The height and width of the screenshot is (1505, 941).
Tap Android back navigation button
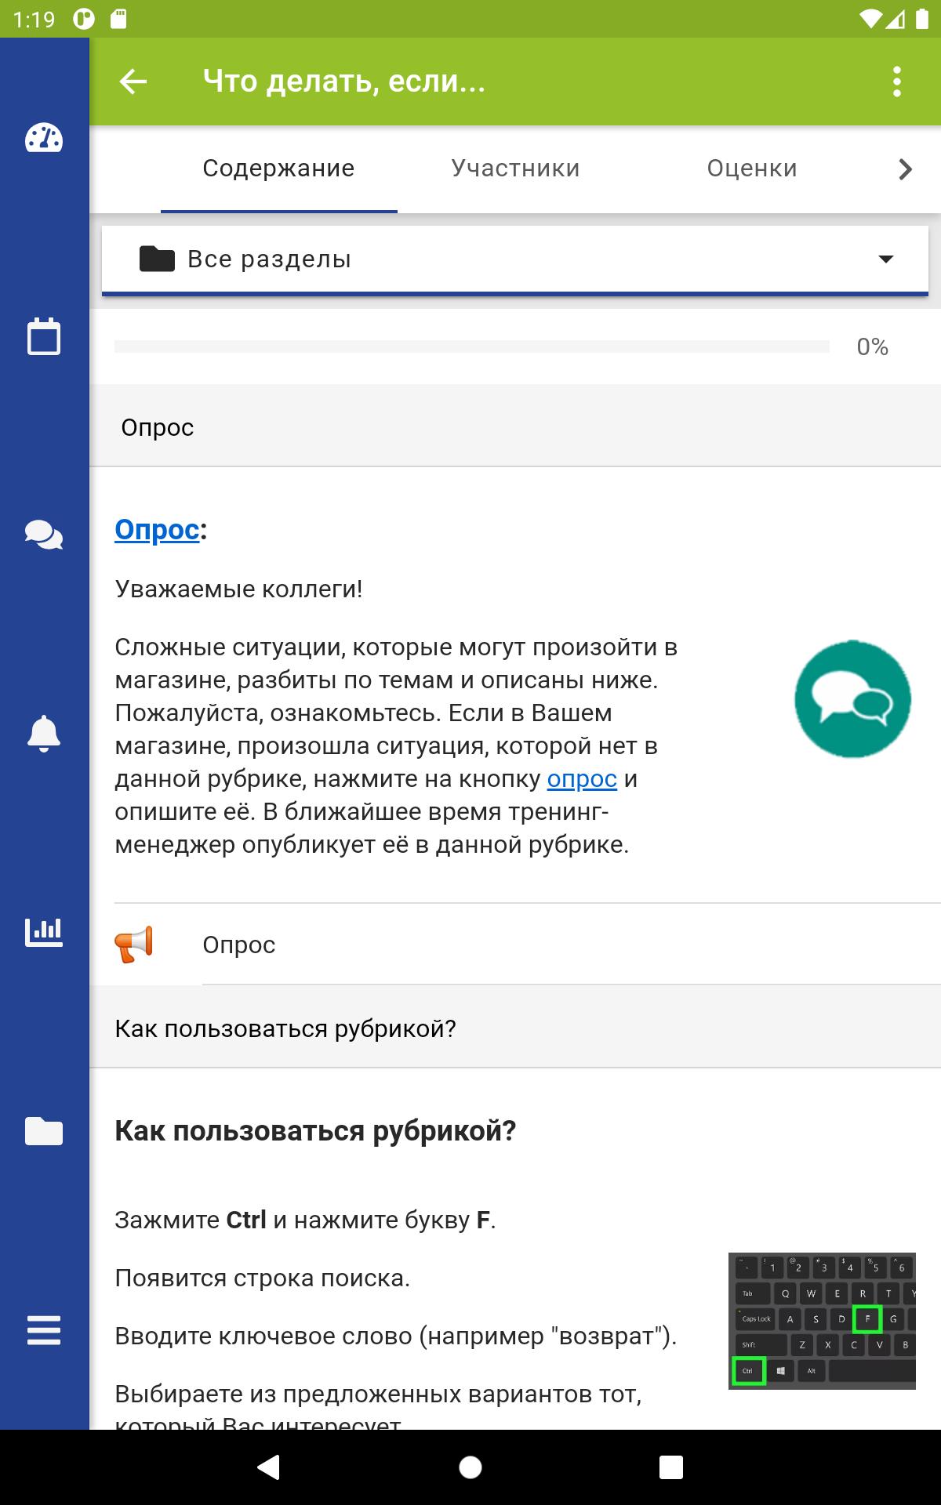coord(269,1467)
